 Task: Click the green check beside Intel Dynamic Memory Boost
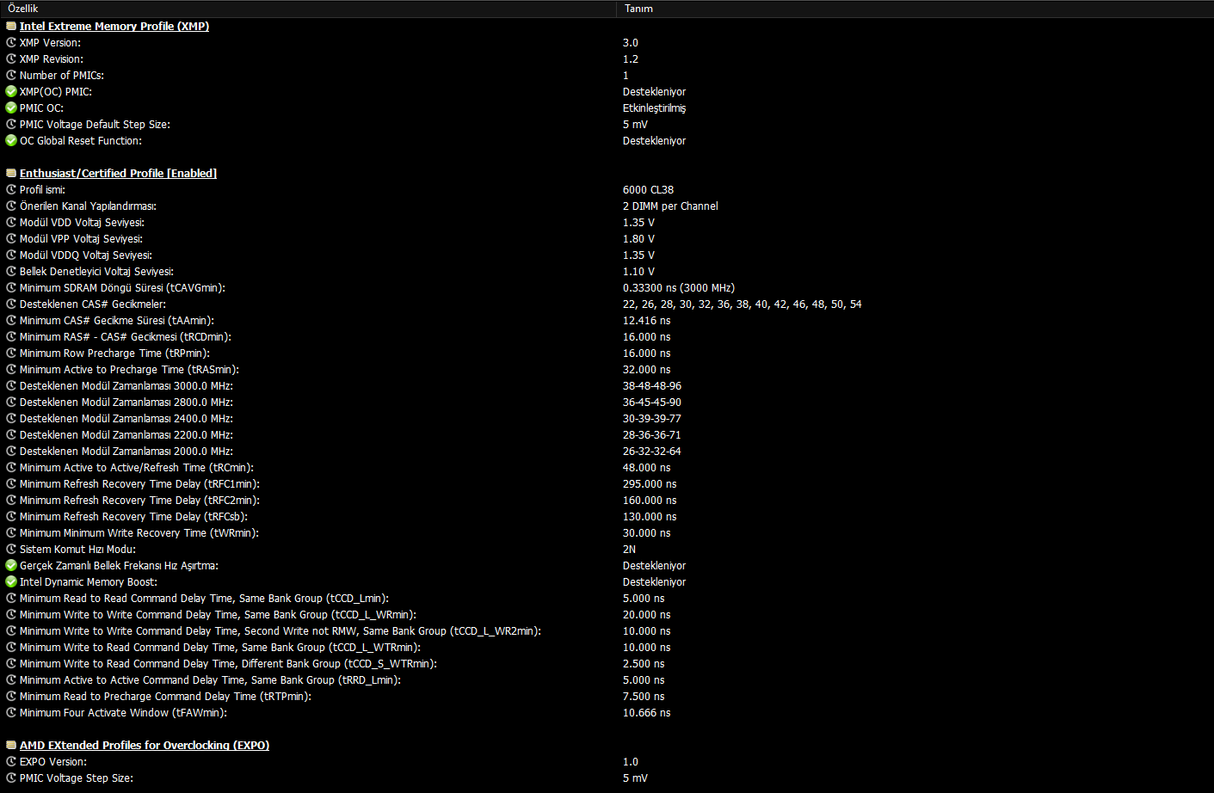coord(11,582)
